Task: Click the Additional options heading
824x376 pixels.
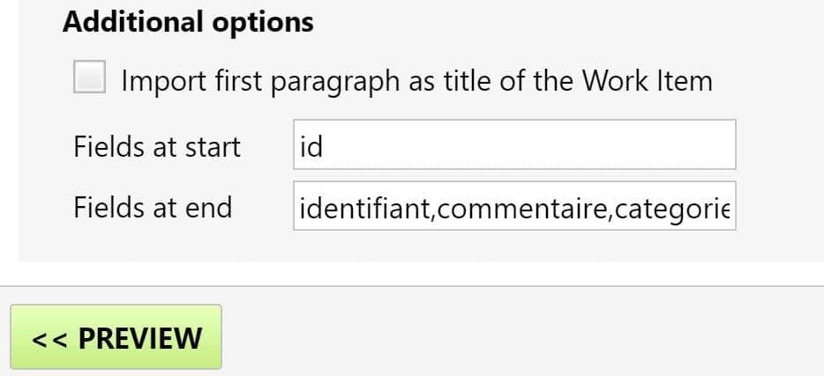Action: pos(188,22)
